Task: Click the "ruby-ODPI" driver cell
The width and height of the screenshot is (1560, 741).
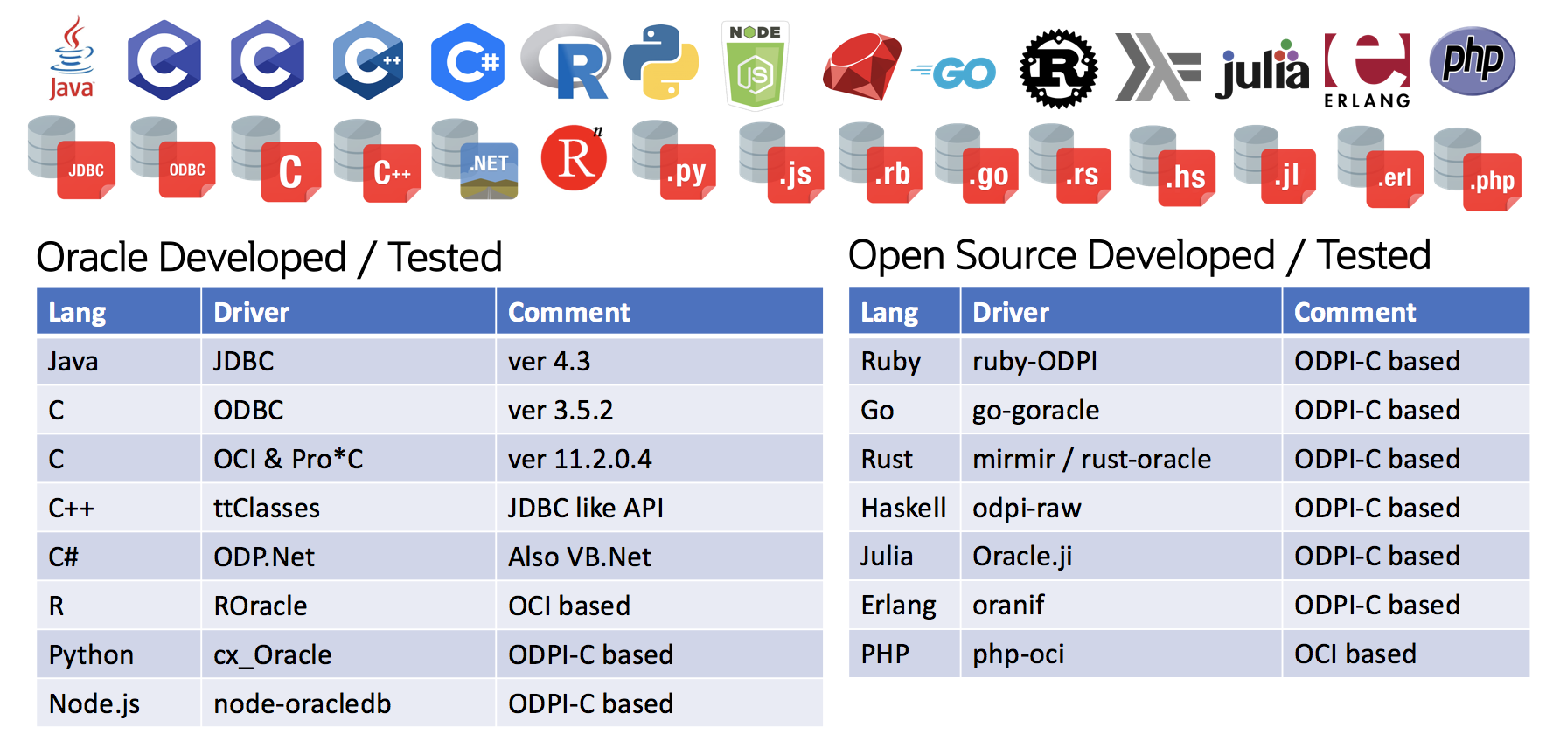Action: click(x=1122, y=361)
